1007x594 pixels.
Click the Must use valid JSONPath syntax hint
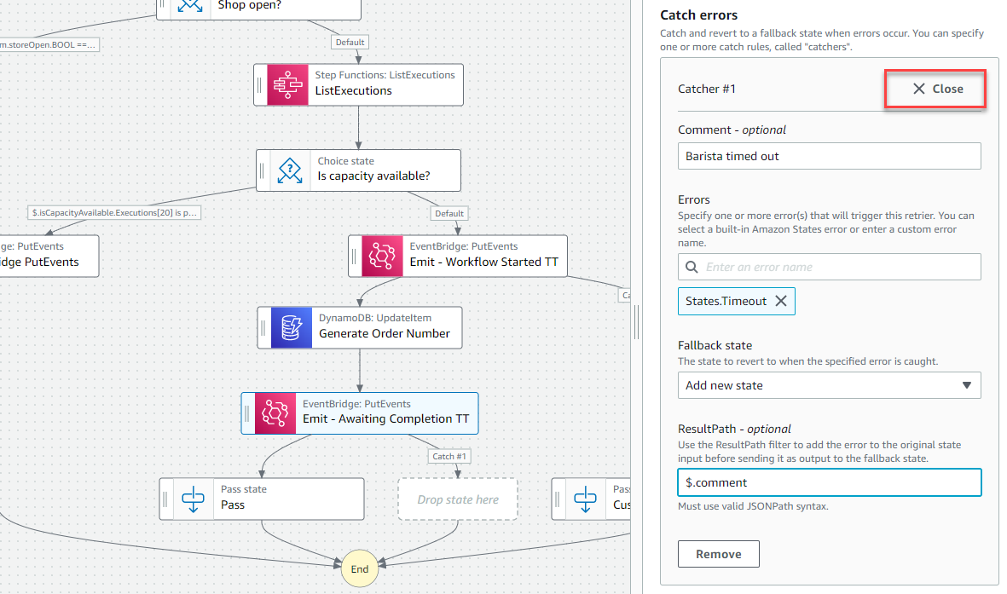[753, 506]
